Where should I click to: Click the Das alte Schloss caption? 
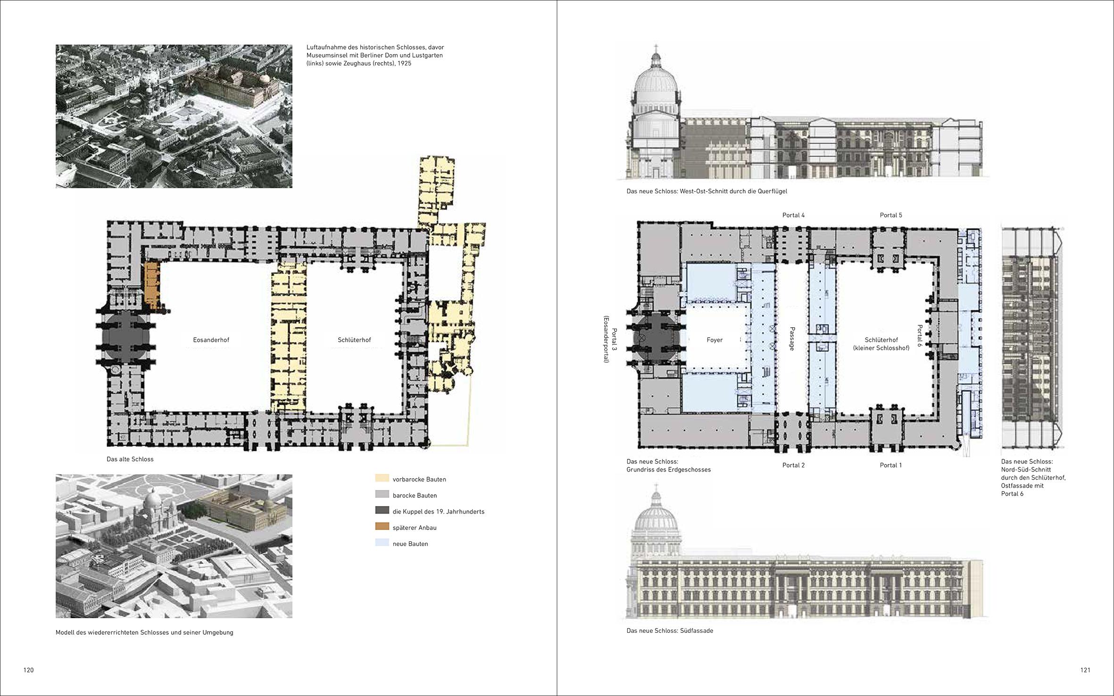click(x=130, y=459)
